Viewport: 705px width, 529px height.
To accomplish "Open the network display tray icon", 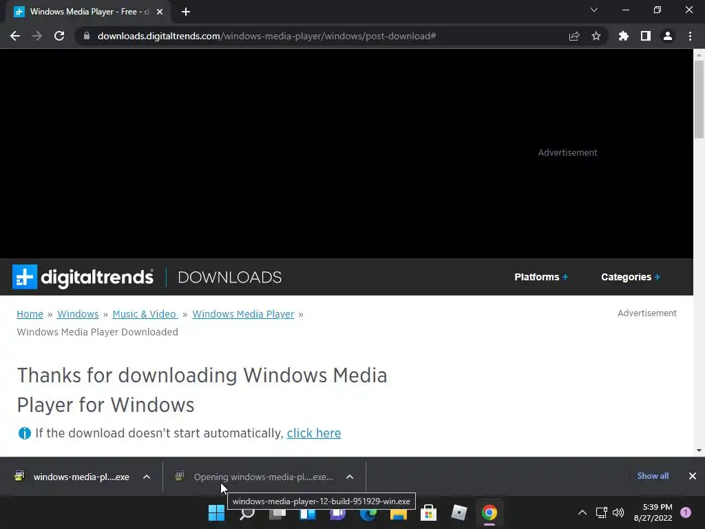I will (601, 512).
